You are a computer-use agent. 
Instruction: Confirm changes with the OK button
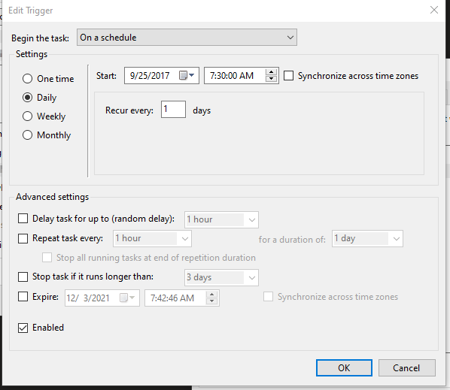click(x=344, y=367)
